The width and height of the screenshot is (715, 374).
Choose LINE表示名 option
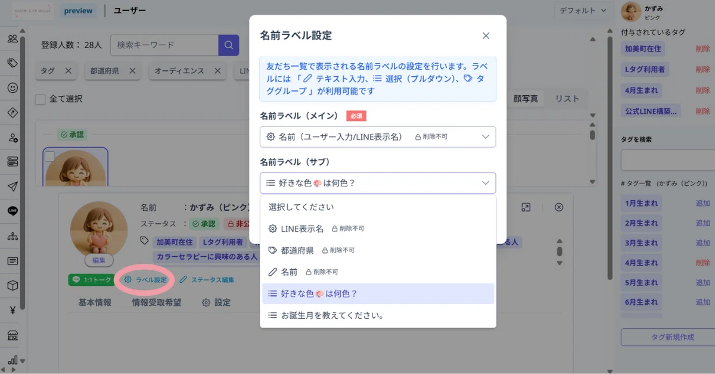378,229
